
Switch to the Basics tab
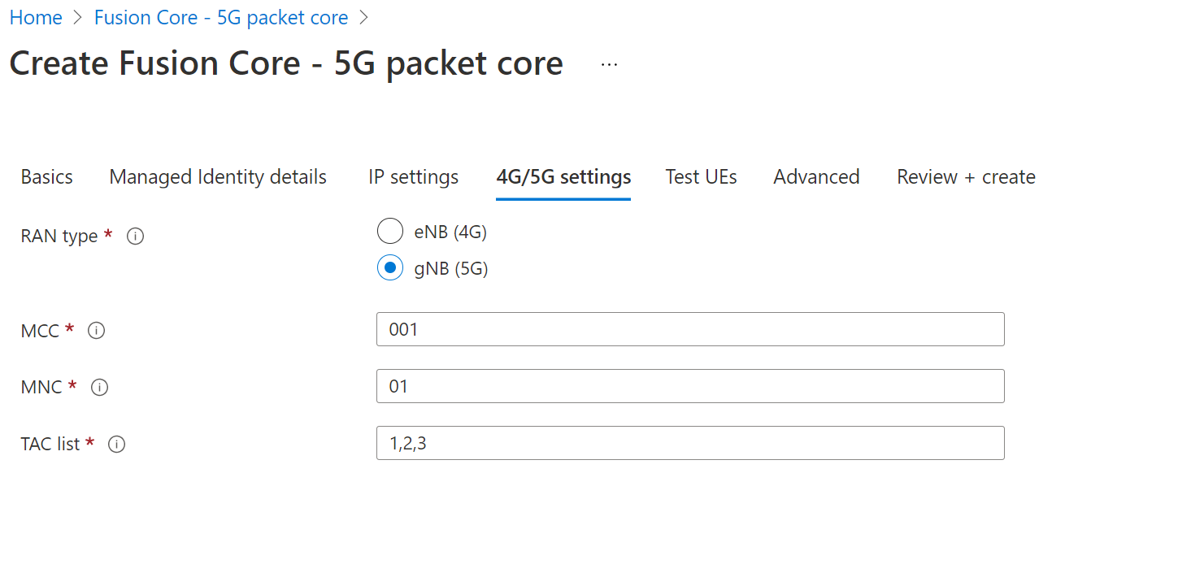pos(46,177)
